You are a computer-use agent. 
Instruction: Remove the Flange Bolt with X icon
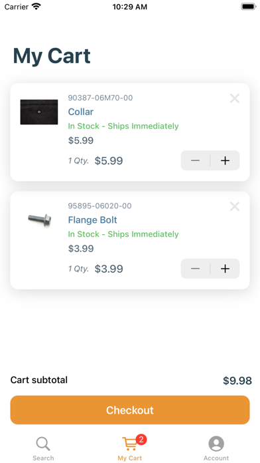pyautogui.click(x=234, y=206)
